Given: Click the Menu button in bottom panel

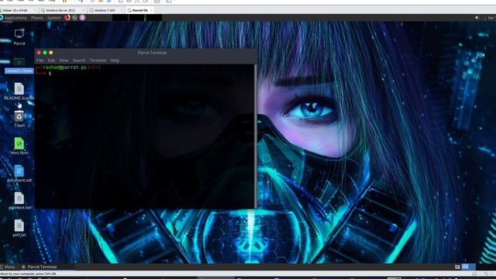Looking at the screenshot, I should (x=8, y=267).
